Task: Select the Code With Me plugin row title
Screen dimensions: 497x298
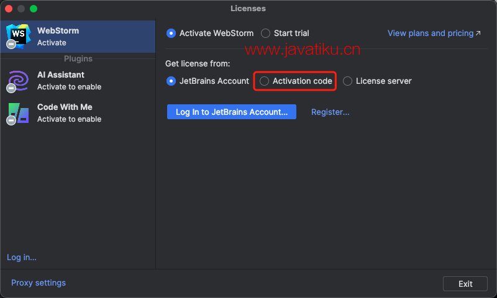Action: click(x=65, y=107)
